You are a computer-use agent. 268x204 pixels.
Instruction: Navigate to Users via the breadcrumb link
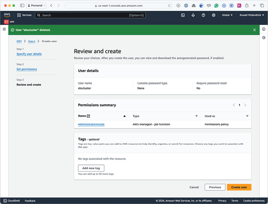pos(31,41)
